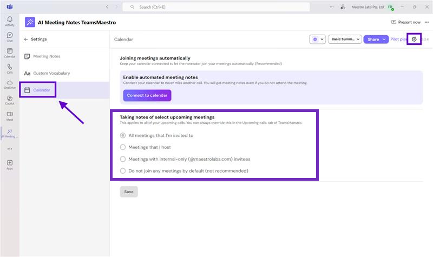433x257 pixels.
Task: Open the Custom Vocabulary settings tab
Action: (64, 73)
